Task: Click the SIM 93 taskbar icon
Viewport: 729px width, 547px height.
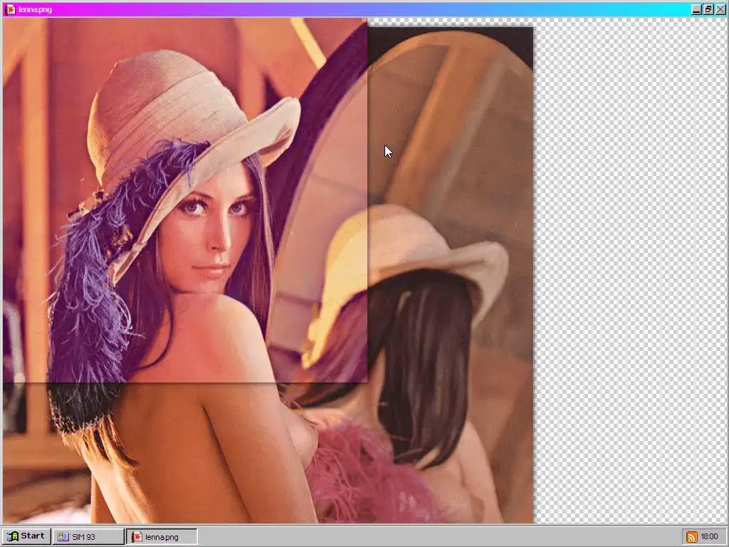Action: tap(63, 537)
